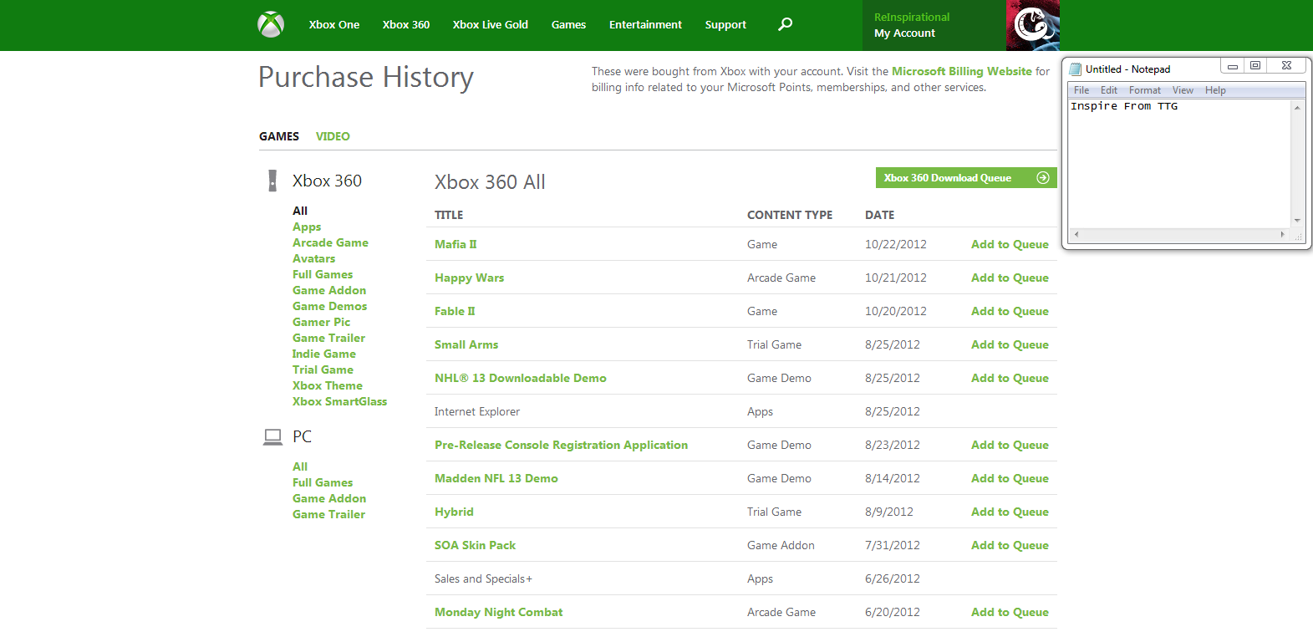1313x637 pixels.
Task: Filter purchases by Avatars
Action: [x=313, y=258]
